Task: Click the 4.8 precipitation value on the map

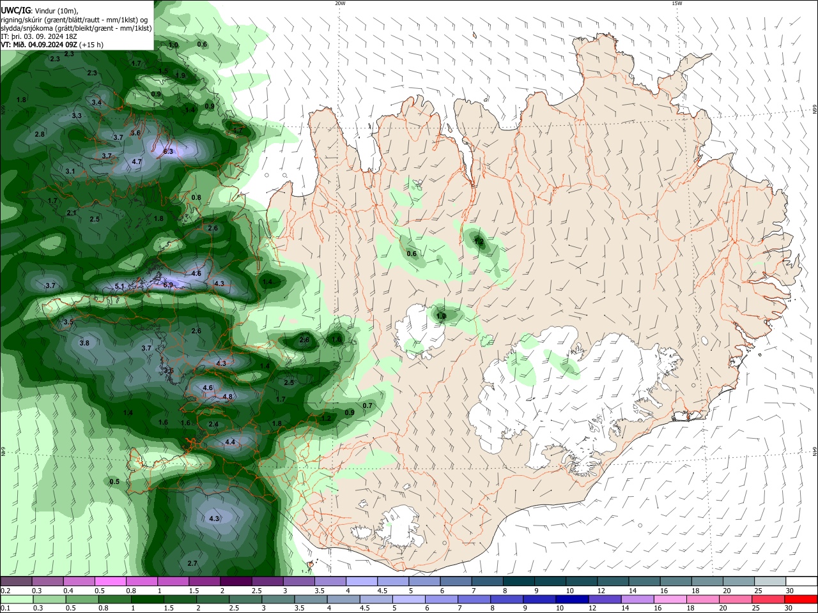Action: pos(228,397)
